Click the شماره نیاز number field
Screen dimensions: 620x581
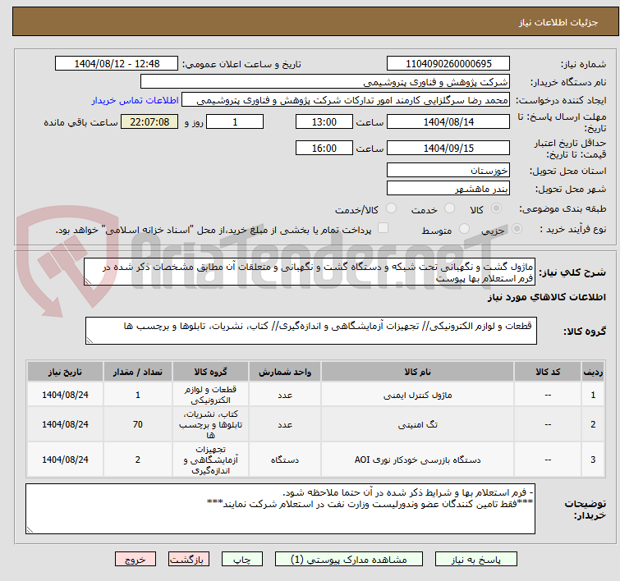pyautogui.click(x=448, y=64)
